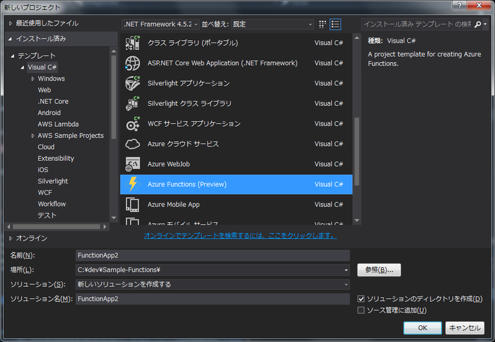
Task: Open the 並べ替え sort order dropdown
Action: click(273, 24)
